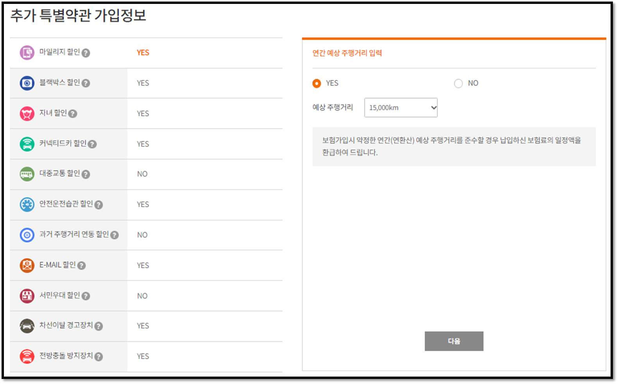Open help for 안전운전습관 할인
The height and width of the screenshot is (384, 618).
click(99, 204)
